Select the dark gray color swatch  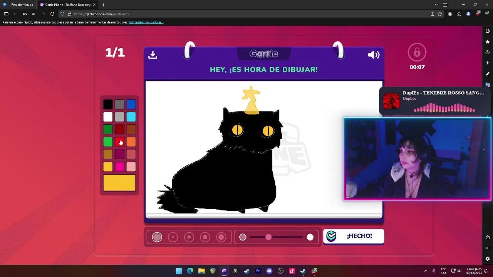119,104
